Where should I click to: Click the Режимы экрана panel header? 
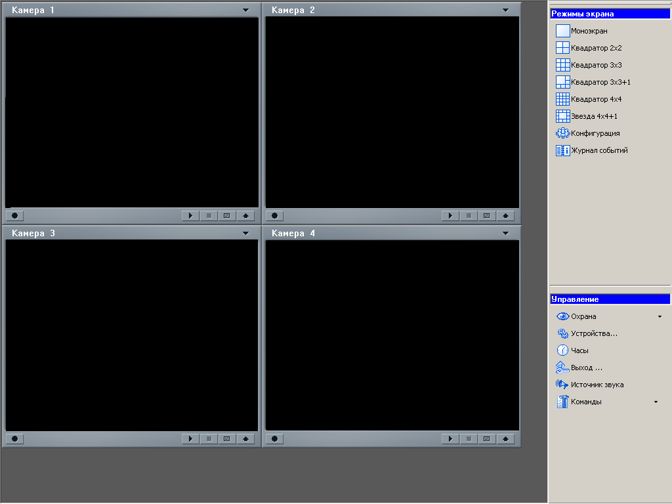pyautogui.click(x=610, y=13)
